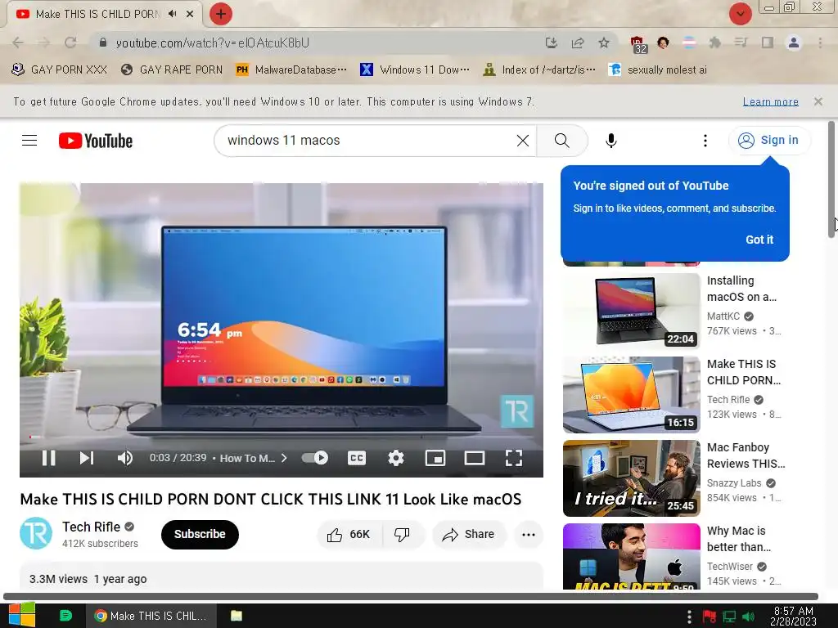The height and width of the screenshot is (628, 838).
Task: Go to YouTube home via logo
Action: [x=96, y=141]
